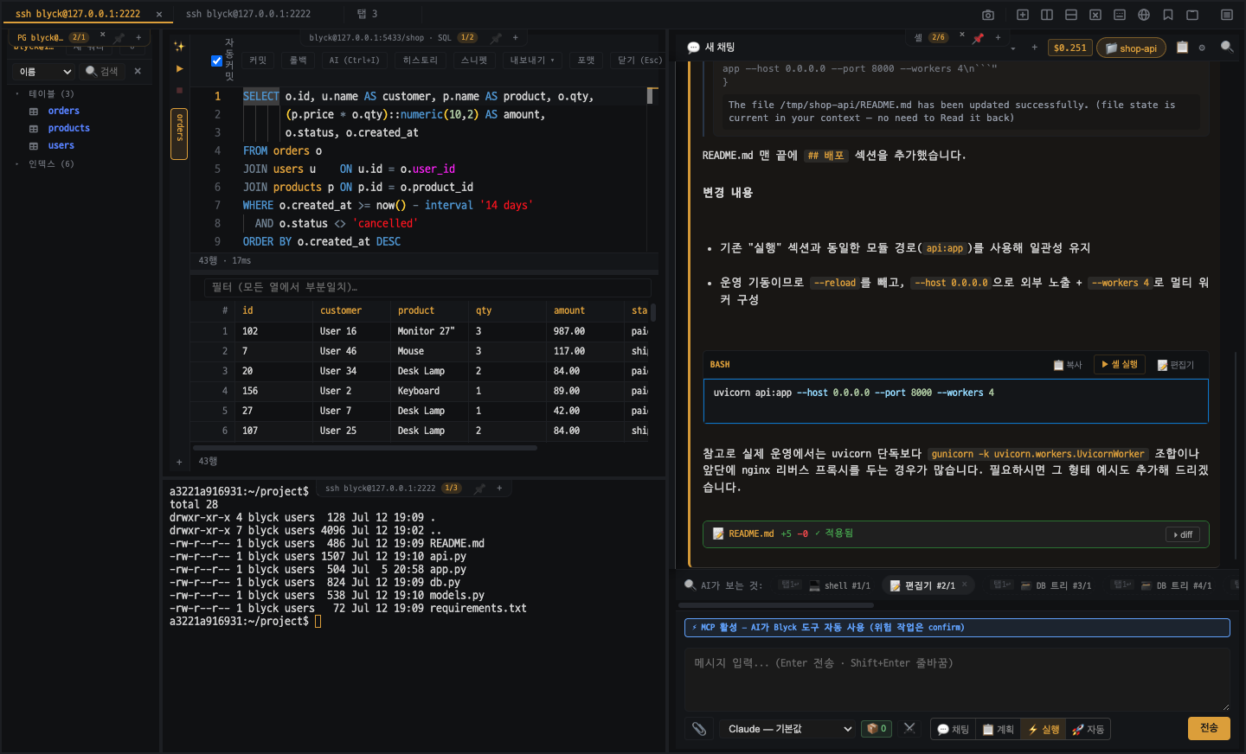Open the 새 채팅 chat tab
This screenshot has height=754, width=1246.
pos(711,48)
